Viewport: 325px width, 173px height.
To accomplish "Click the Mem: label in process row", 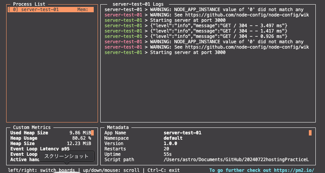I will 83,10.
